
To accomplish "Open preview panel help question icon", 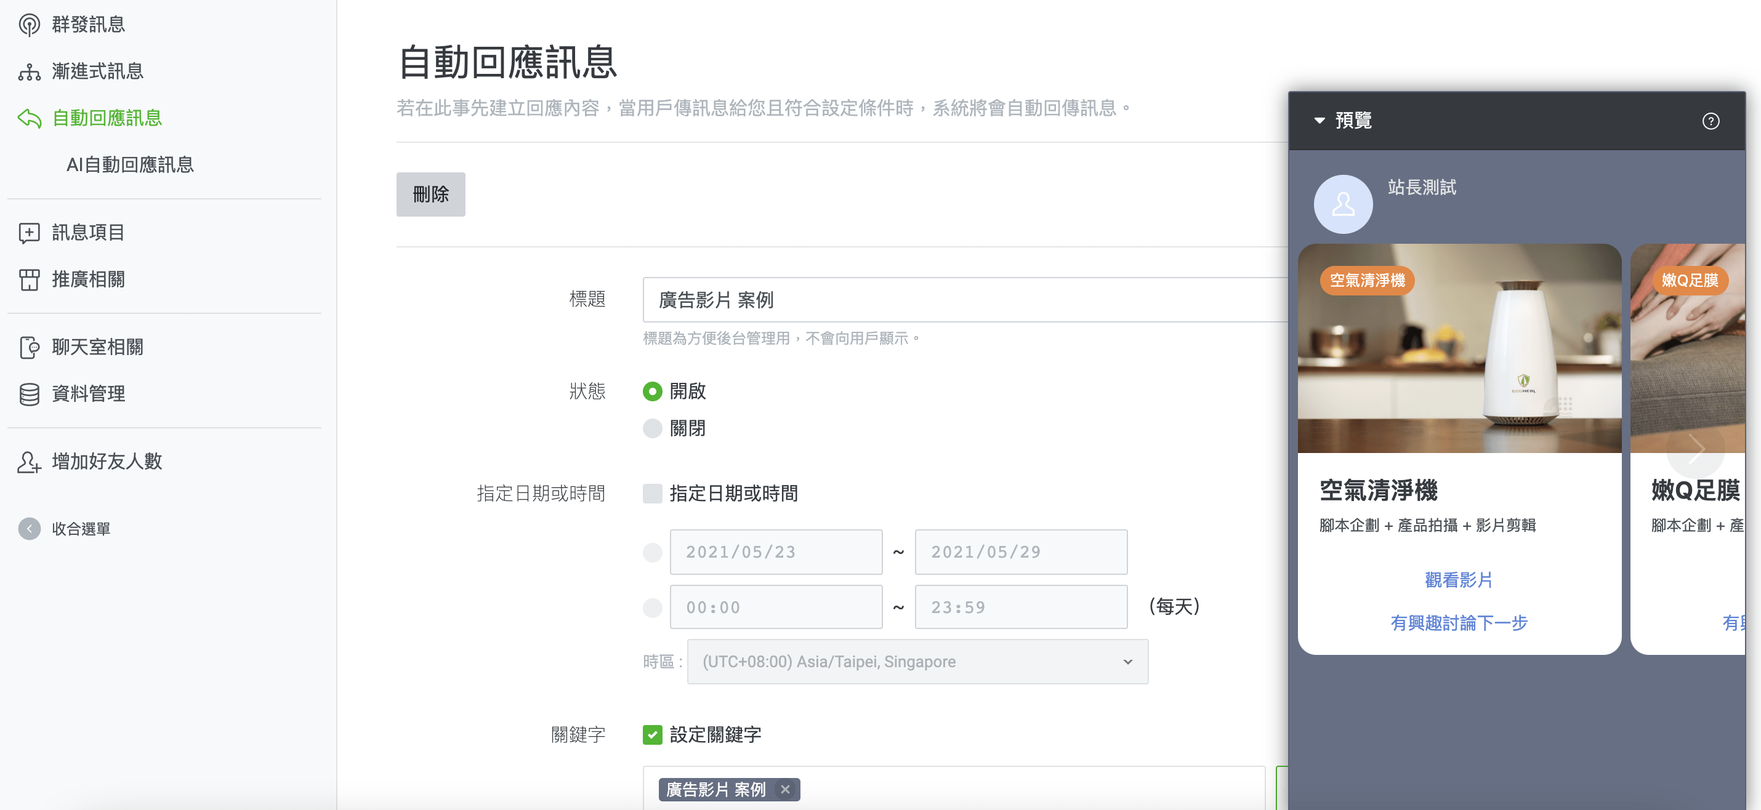I will [1710, 121].
